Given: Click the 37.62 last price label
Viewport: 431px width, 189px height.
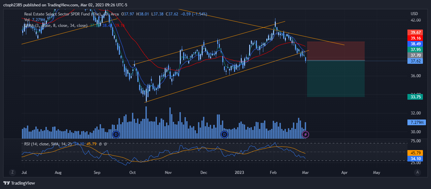Looking at the screenshot, I should 416,61.
